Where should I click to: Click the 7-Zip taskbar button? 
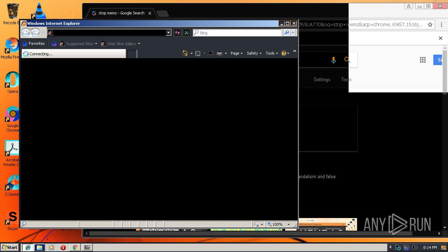tap(87, 247)
